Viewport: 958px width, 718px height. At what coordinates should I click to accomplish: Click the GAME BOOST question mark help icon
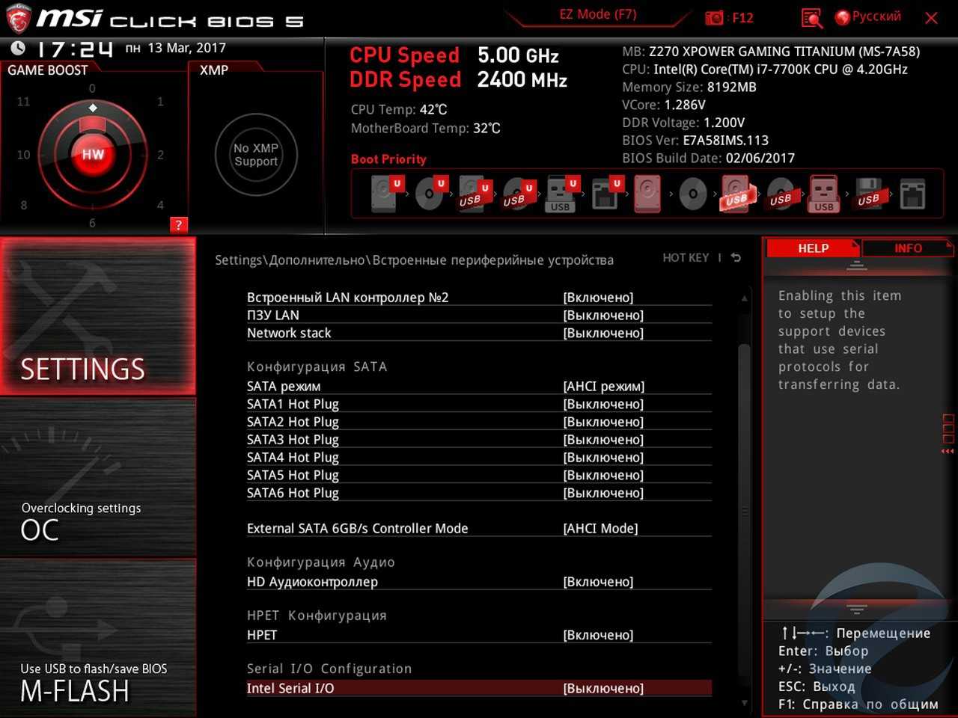pos(178,224)
